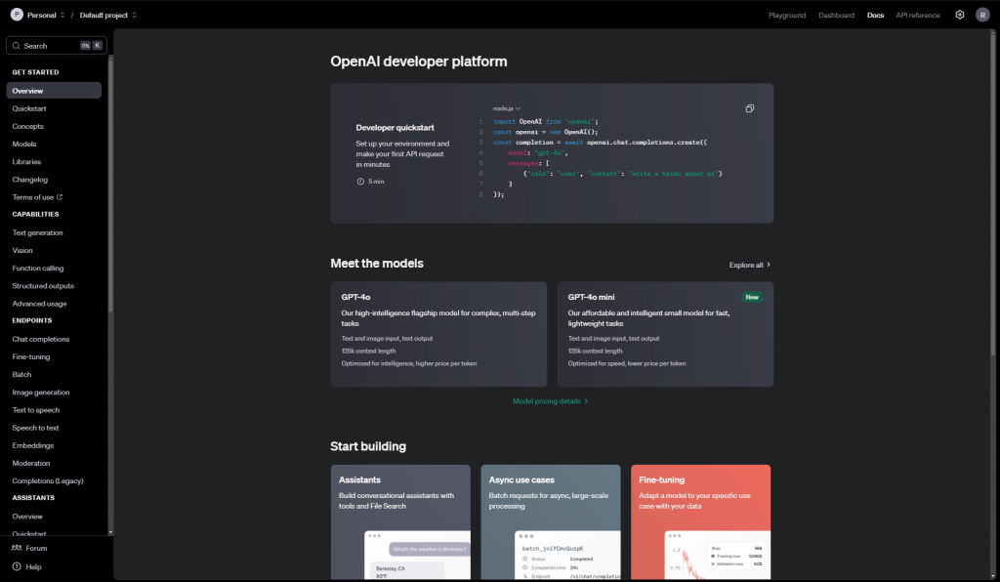Open Structured outputs page

pyautogui.click(x=43, y=286)
